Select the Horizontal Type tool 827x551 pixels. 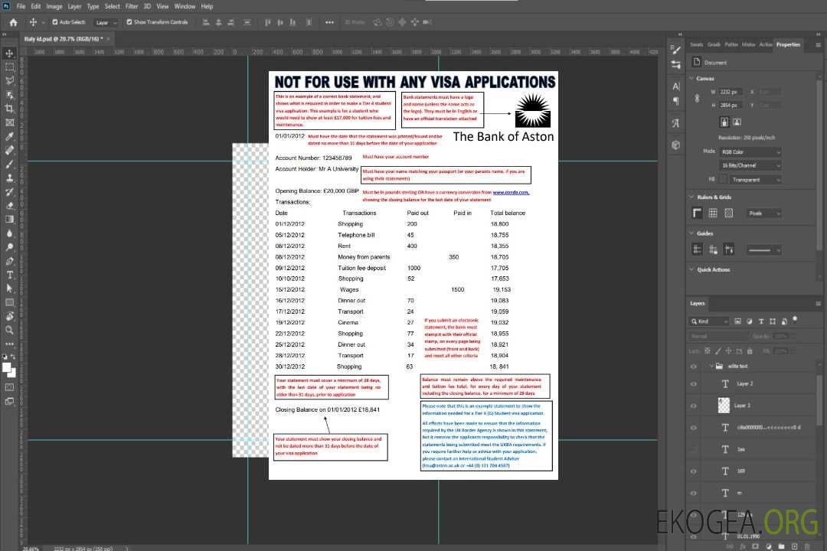tap(10, 275)
